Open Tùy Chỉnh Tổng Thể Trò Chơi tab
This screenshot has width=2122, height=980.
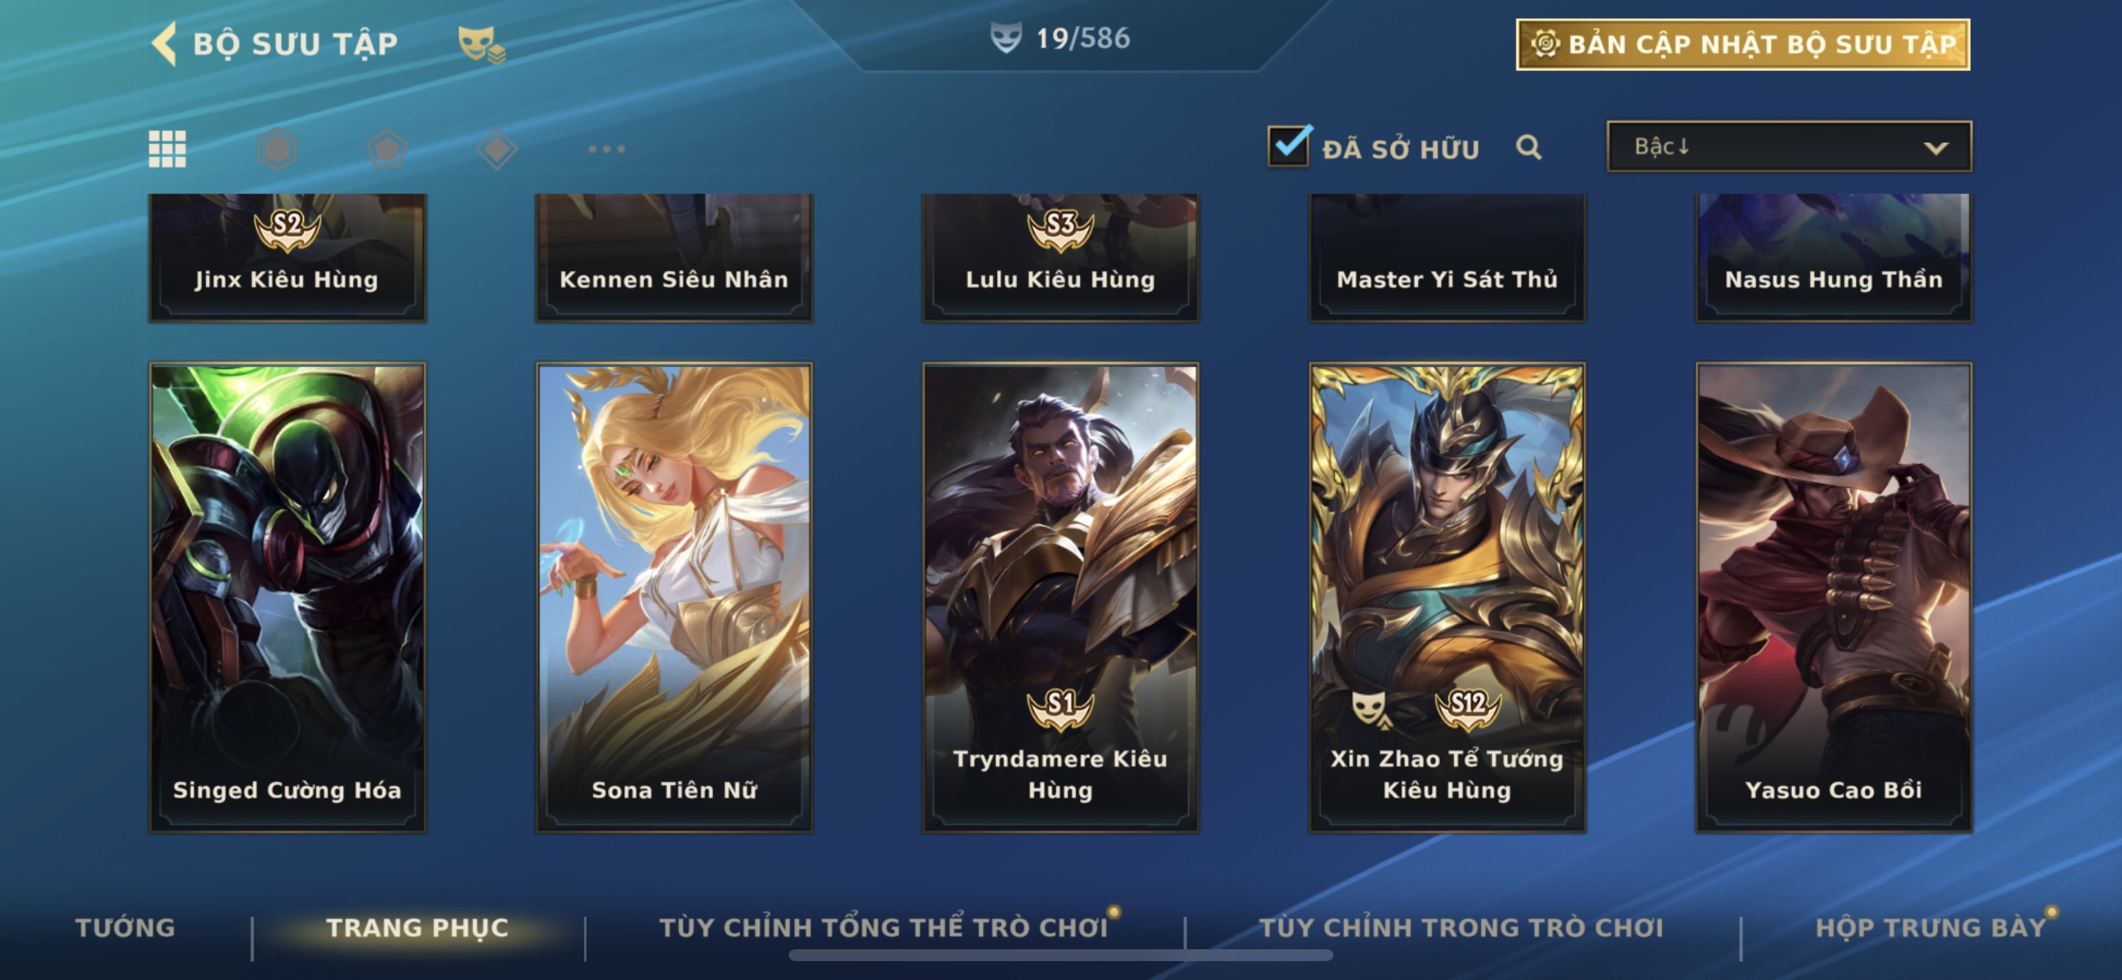pos(883,927)
